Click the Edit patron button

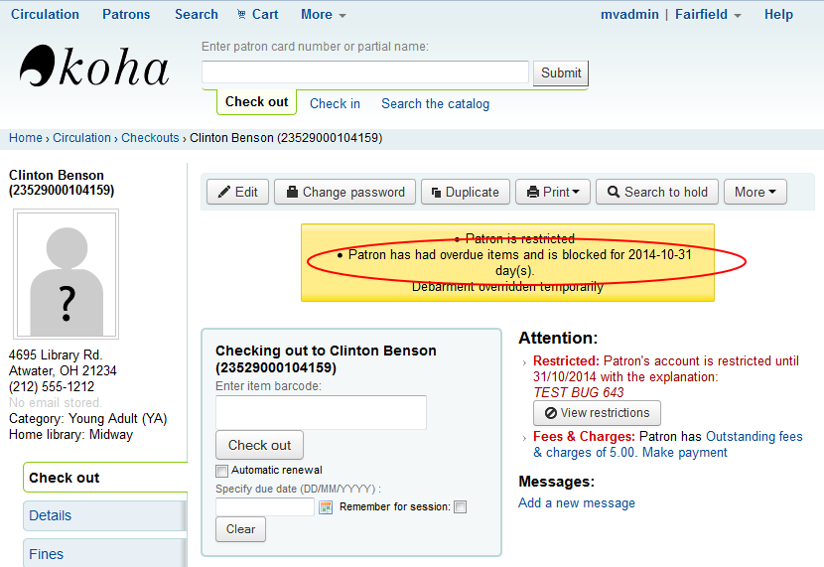237,192
